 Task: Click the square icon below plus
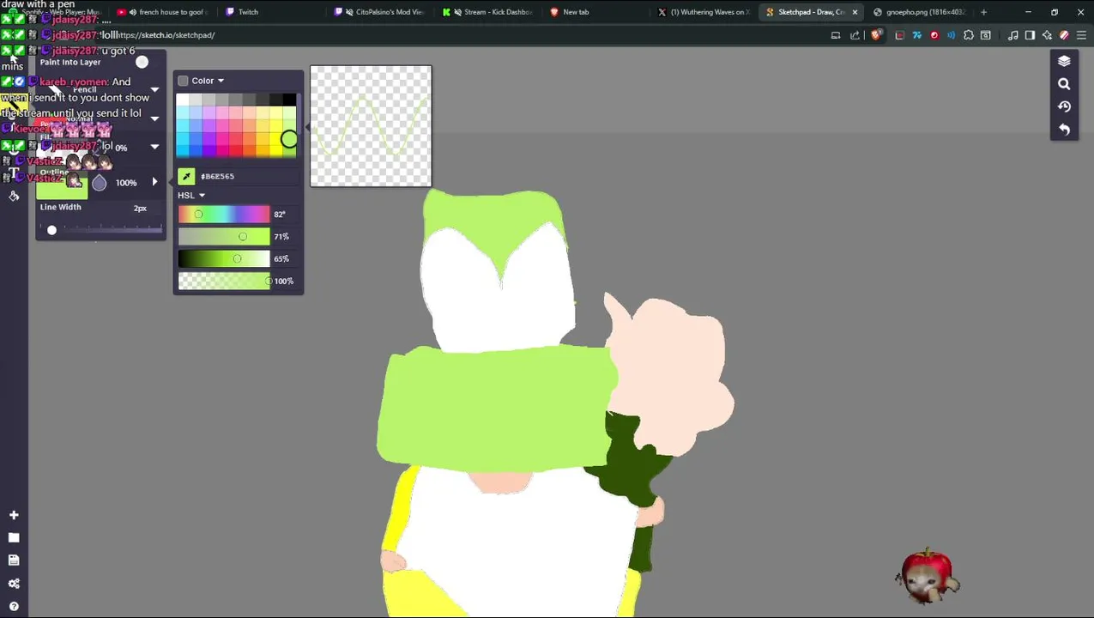tap(14, 538)
